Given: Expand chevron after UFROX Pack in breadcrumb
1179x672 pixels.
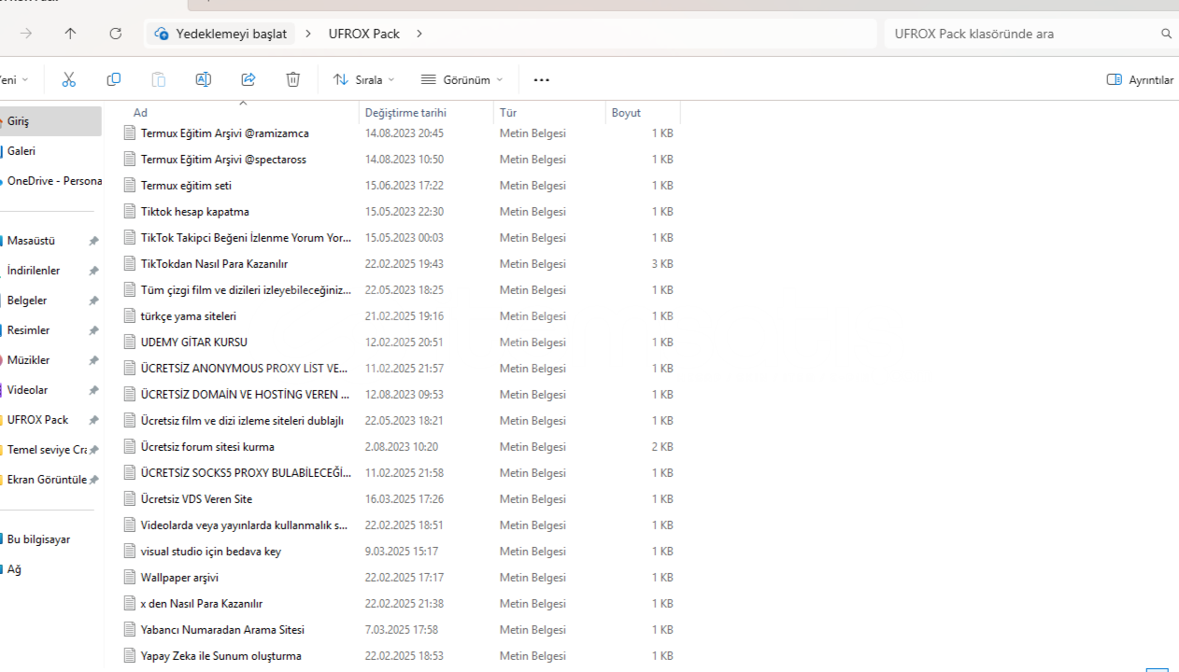Looking at the screenshot, I should coord(419,34).
